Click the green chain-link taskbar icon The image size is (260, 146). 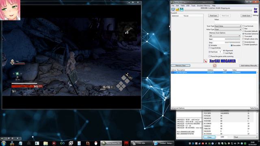click(62, 143)
